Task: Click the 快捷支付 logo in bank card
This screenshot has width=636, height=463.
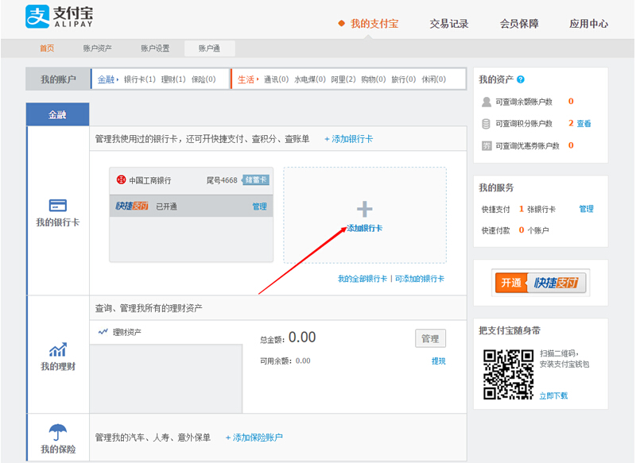Action: coord(132,206)
